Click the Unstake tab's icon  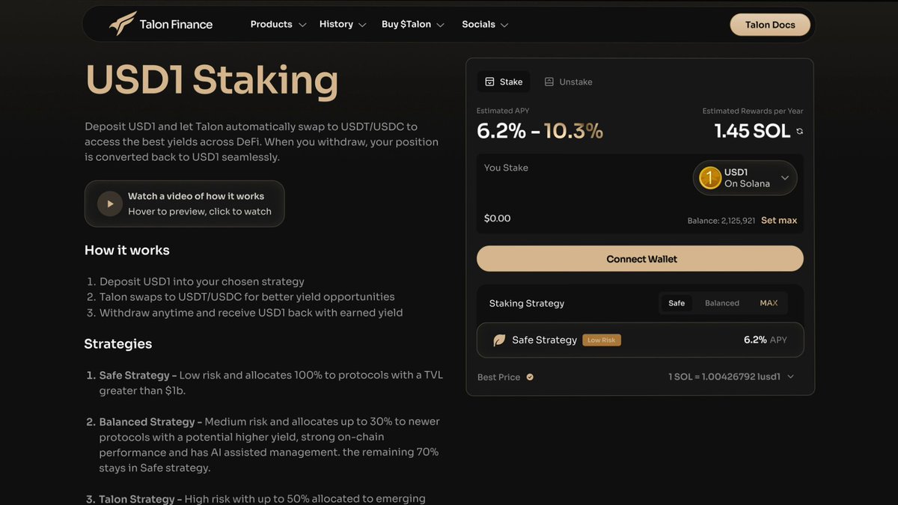549,82
